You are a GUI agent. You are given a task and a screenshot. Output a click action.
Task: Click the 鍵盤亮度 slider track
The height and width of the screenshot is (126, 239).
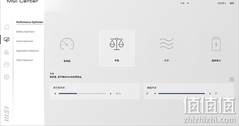pos(182,94)
